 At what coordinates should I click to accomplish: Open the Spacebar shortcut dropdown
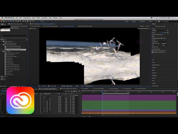(x=159, y=31)
